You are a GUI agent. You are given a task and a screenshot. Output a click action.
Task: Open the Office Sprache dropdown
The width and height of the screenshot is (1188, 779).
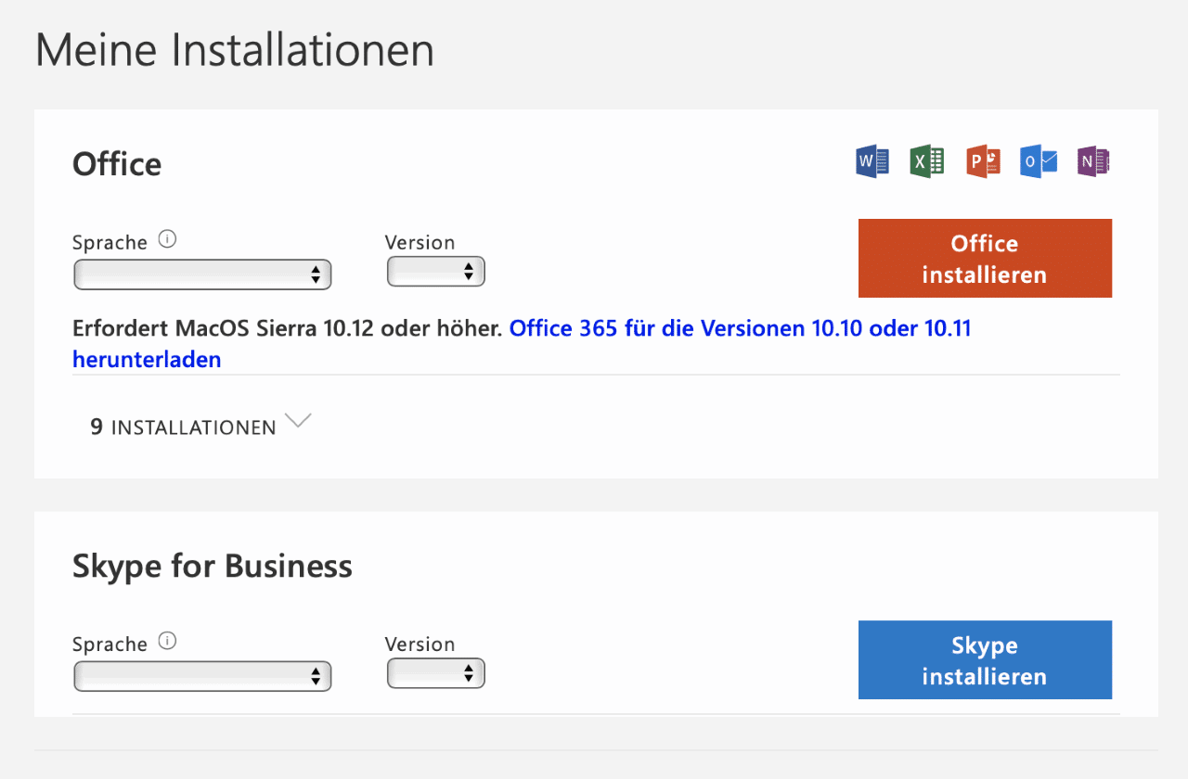pyautogui.click(x=202, y=275)
